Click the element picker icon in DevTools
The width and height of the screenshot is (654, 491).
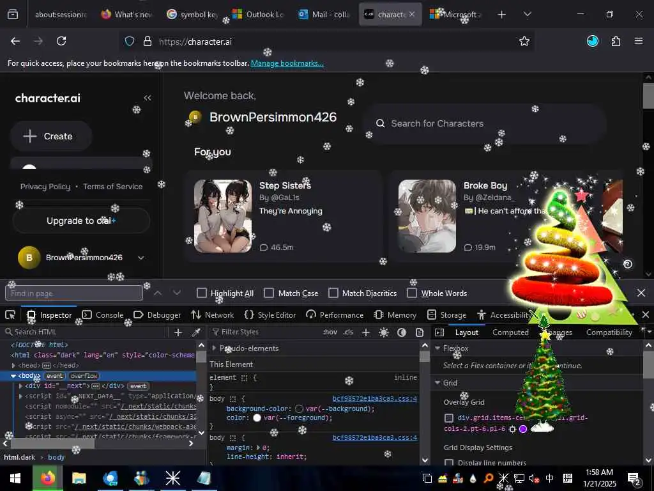(10, 315)
